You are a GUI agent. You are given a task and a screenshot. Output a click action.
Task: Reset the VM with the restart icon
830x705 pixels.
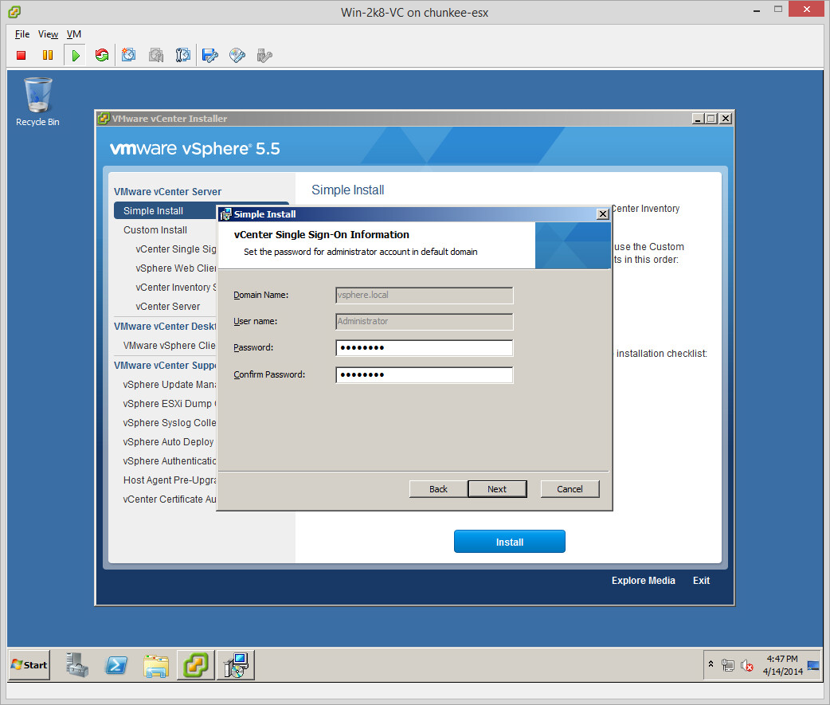[x=101, y=55]
